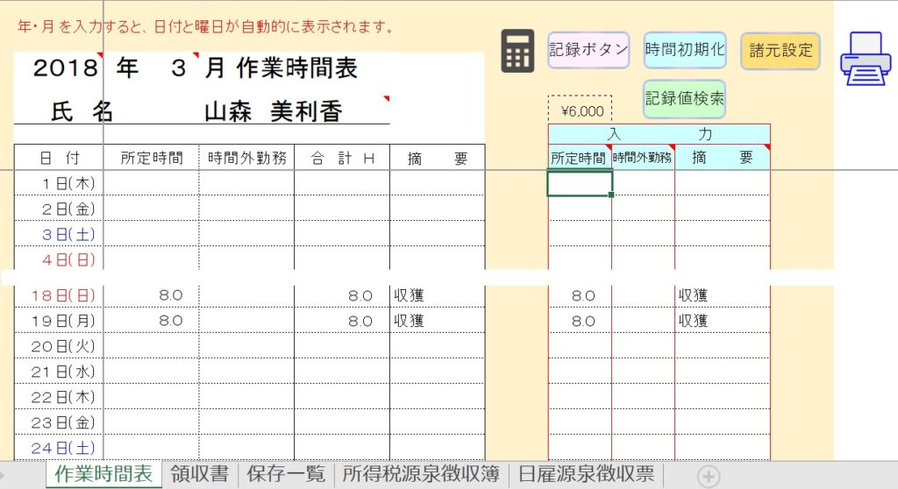Select the 23日(金) date cell
Image resolution: width=898 pixels, height=489 pixels.
click(x=59, y=422)
